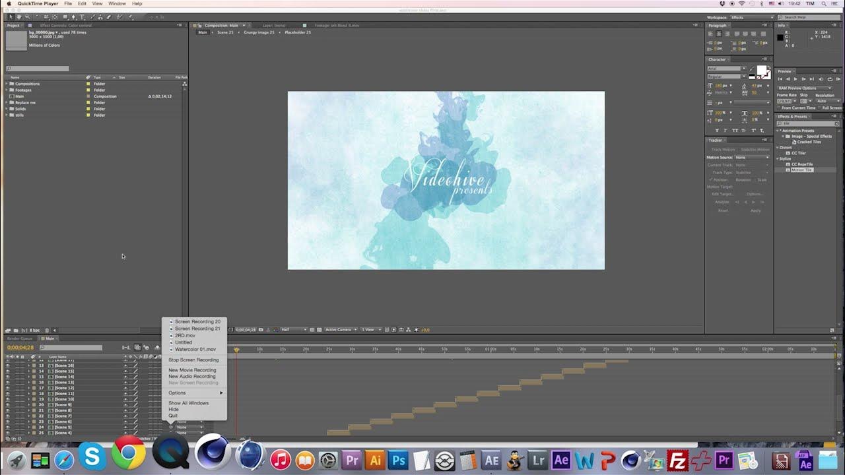Open the Active Camera dropdown
The image size is (845, 475).
tap(341, 330)
